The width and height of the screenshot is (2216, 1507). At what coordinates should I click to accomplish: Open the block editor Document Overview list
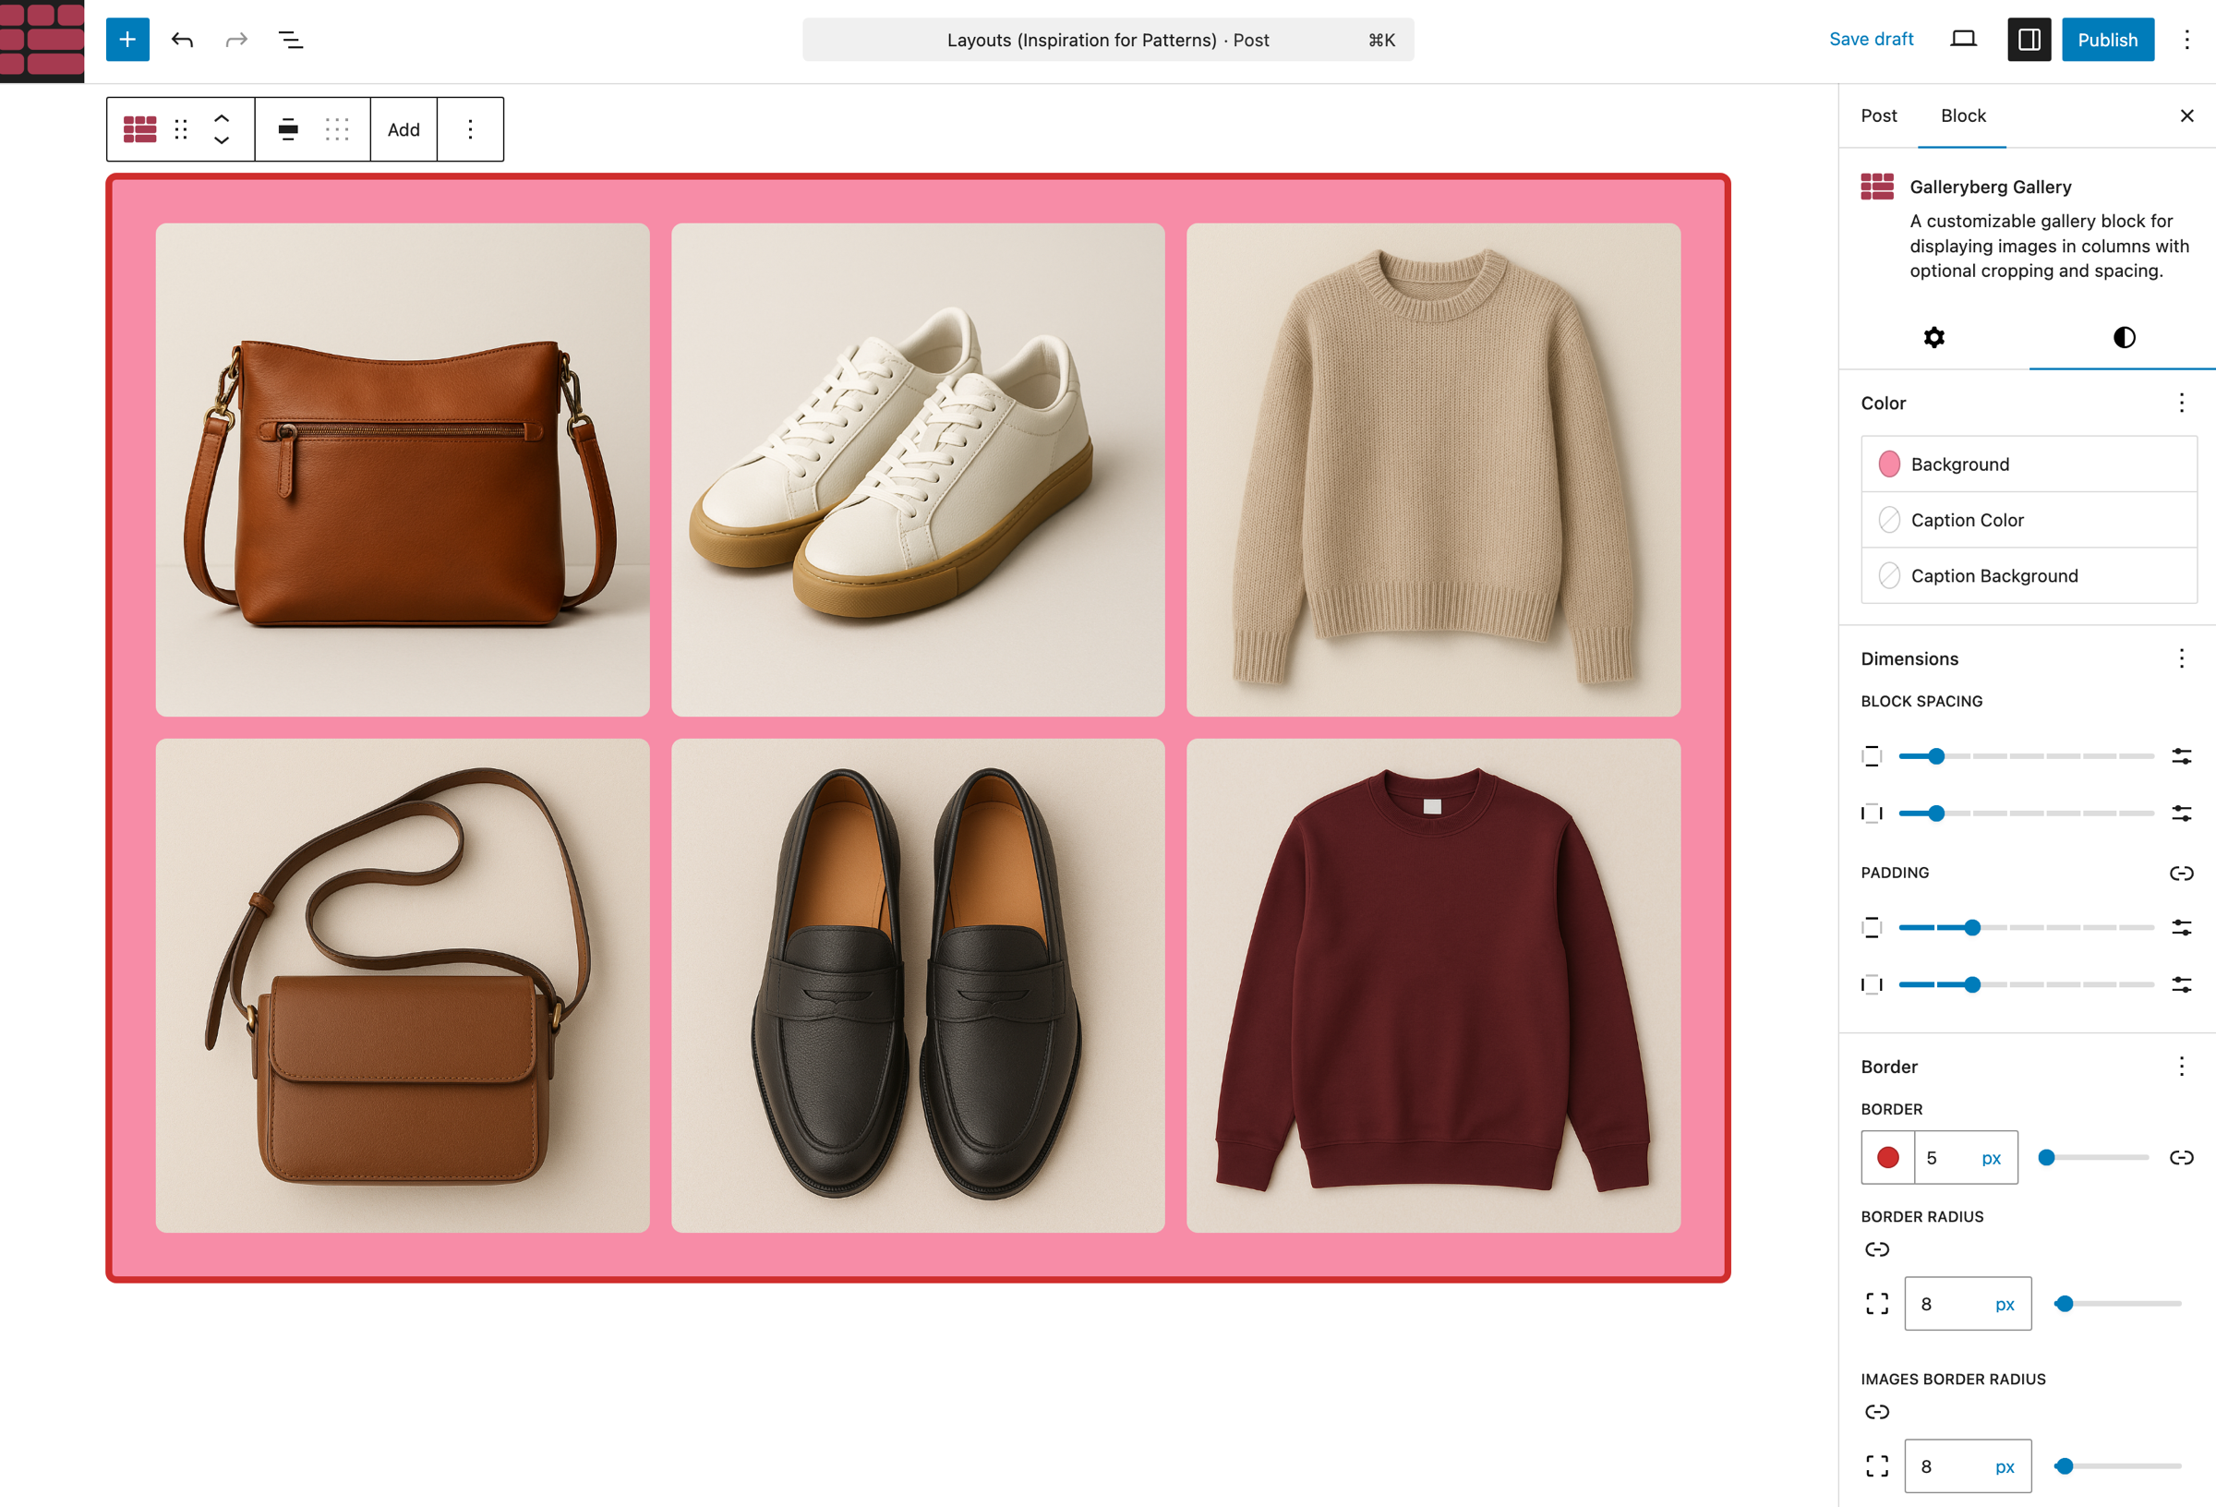point(290,40)
